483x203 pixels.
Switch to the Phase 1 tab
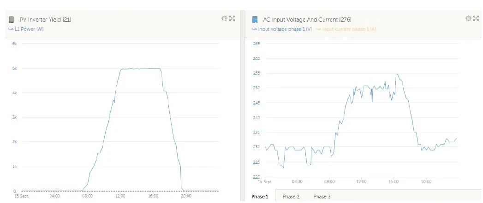(x=259, y=197)
